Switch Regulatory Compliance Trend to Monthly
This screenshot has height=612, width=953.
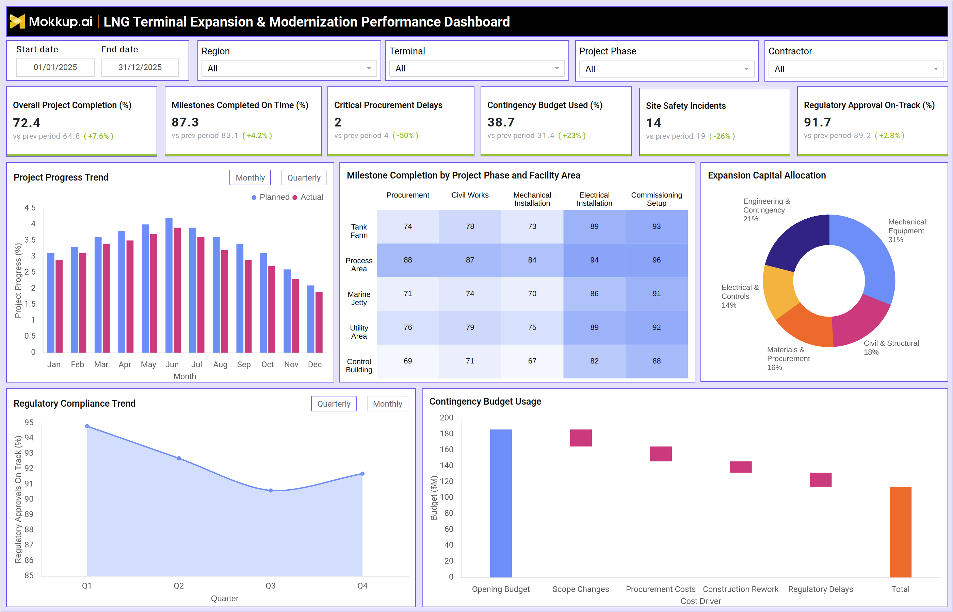[x=387, y=404]
